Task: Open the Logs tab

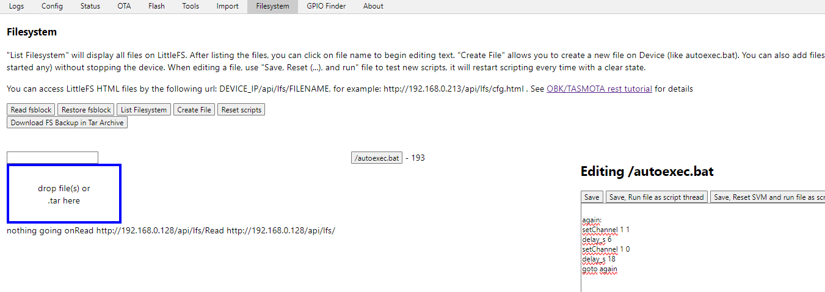Action: (x=16, y=6)
